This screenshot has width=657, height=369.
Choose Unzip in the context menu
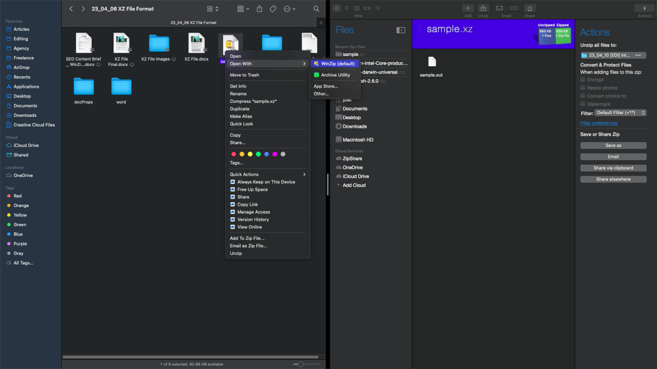[x=235, y=253]
